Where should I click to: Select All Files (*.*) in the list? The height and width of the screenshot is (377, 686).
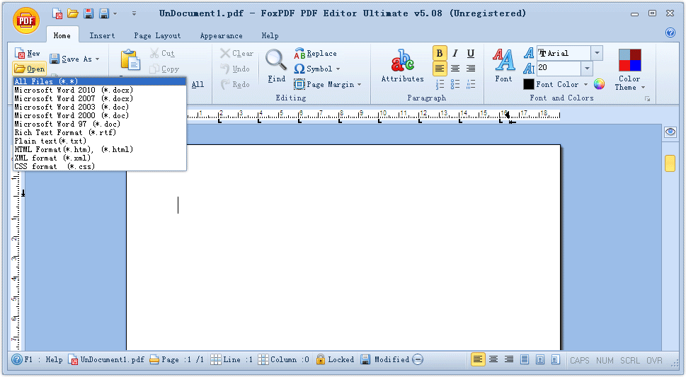tap(100, 81)
